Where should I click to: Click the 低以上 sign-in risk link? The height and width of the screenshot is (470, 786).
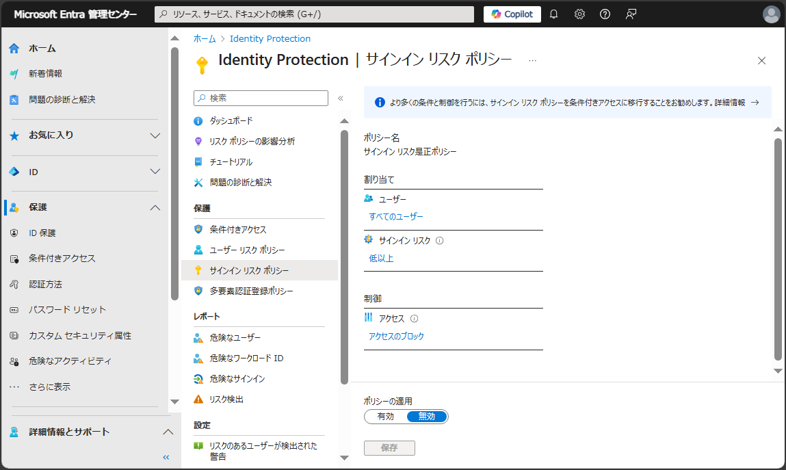coord(381,259)
